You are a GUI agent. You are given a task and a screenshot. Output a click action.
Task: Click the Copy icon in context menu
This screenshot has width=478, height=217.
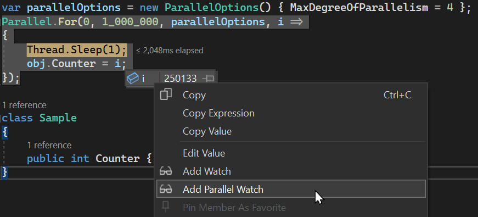click(x=166, y=94)
